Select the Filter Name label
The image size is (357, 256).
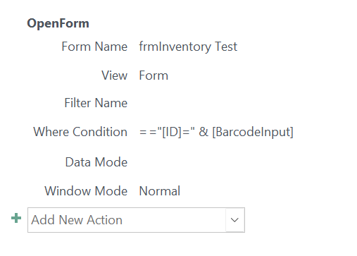96,103
